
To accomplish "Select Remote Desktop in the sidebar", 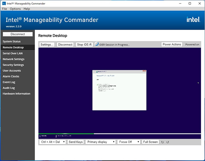I will 18,47.
